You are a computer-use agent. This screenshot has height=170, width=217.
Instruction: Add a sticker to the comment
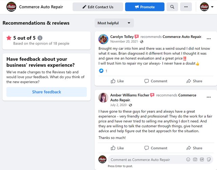click(209, 160)
